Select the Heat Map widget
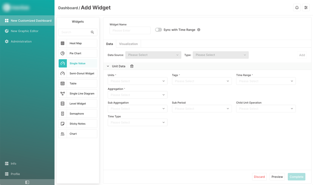The image size is (313, 185). click(78, 43)
